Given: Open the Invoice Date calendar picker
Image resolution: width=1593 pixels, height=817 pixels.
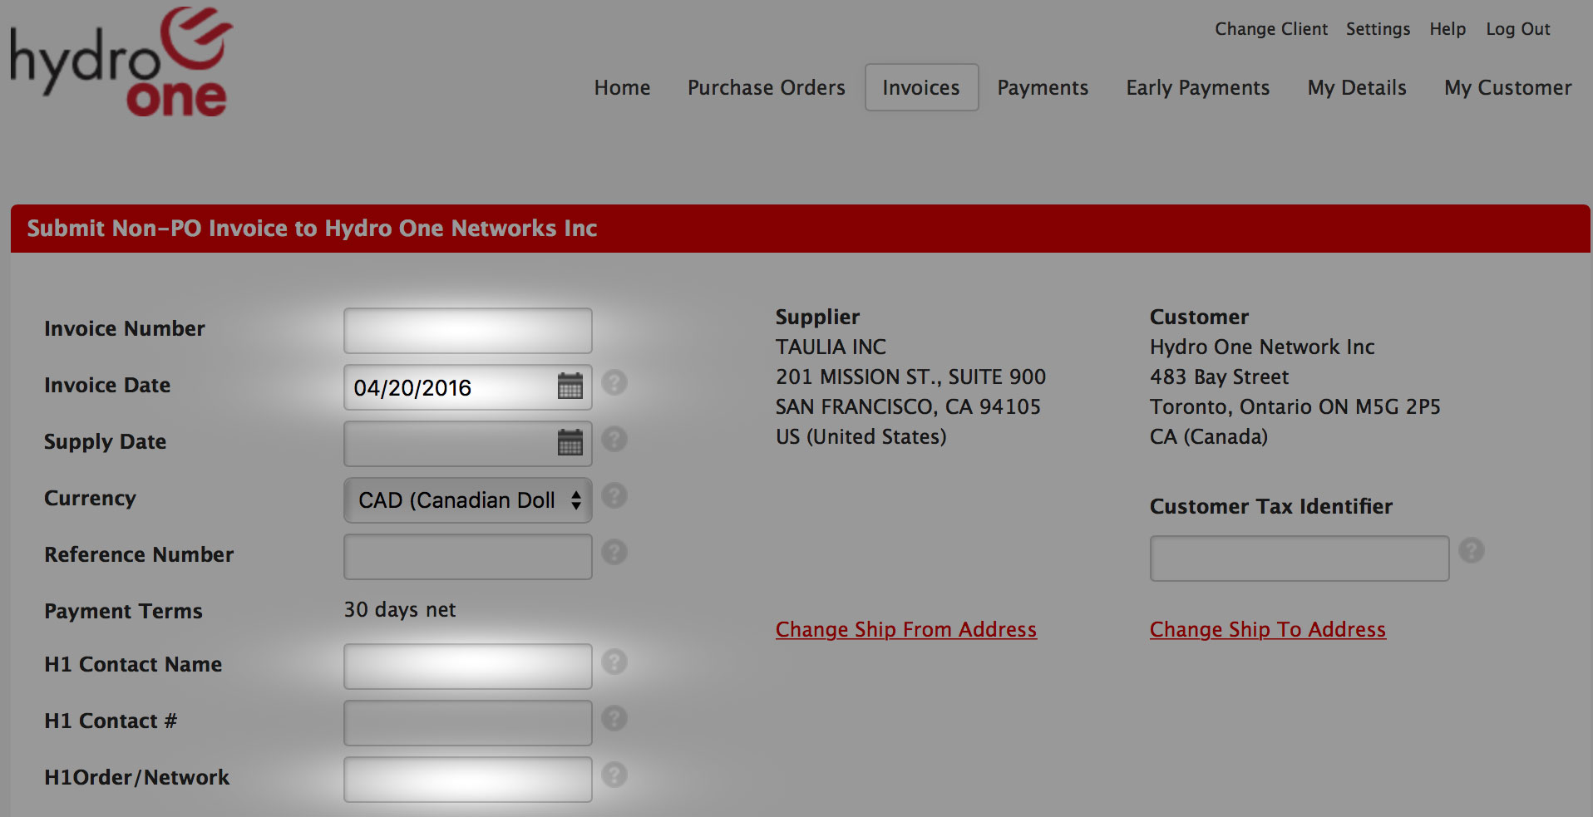Looking at the screenshot, I should (570, 386).
